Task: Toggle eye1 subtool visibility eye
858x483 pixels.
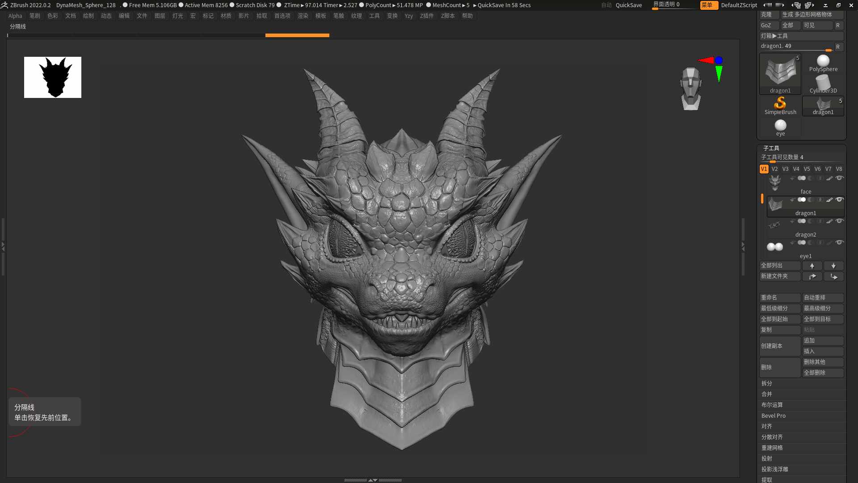Action: [839, 242]
